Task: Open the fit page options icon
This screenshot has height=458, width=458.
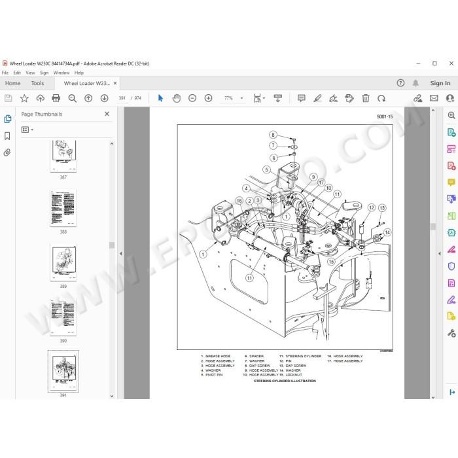Action: pos(259,98)
